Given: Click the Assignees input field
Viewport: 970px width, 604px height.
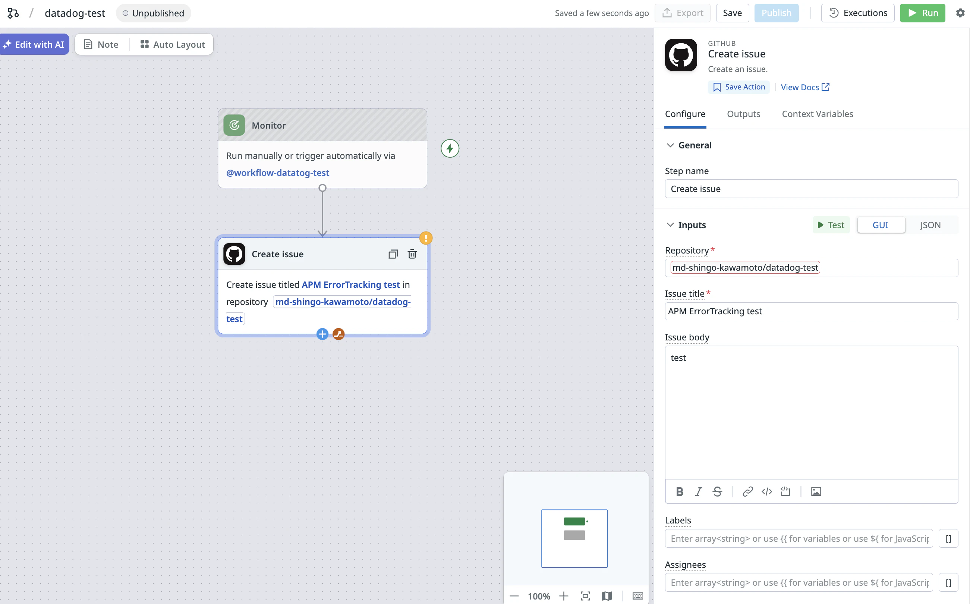Looking at the screenshot, I should coord(799,583).
